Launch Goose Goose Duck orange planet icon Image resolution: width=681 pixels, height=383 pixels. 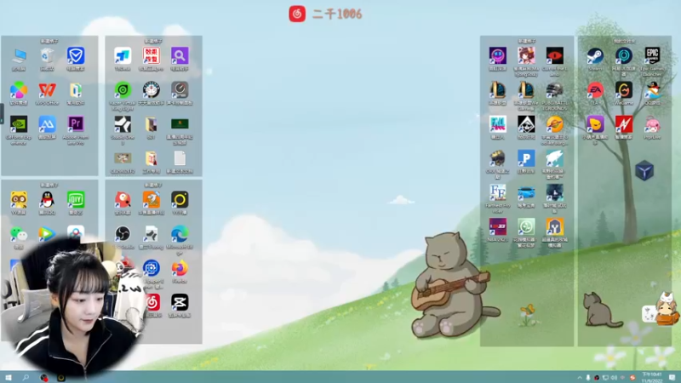pos(555,124)
